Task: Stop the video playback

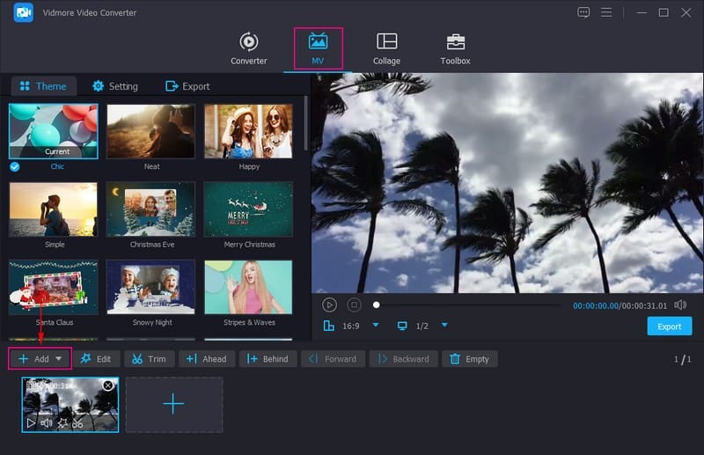Action: click(354, 305)
